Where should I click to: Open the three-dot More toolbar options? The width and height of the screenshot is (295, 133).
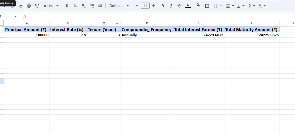273,6
